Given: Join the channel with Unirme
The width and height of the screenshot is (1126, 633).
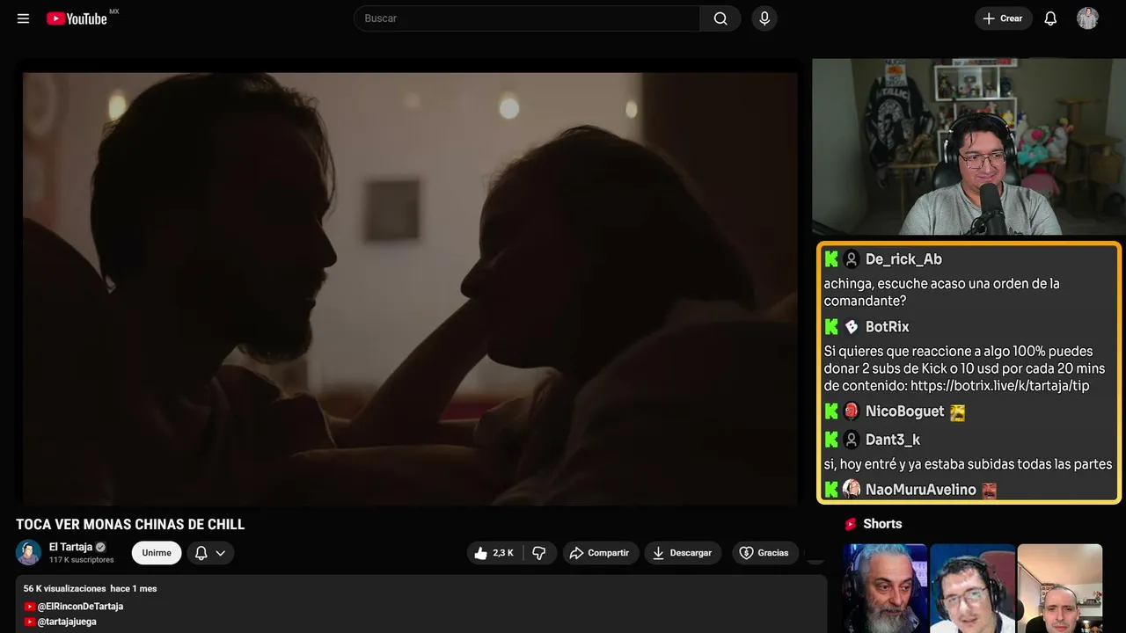Looking at the screenshot, I should (x=157, y=553).
